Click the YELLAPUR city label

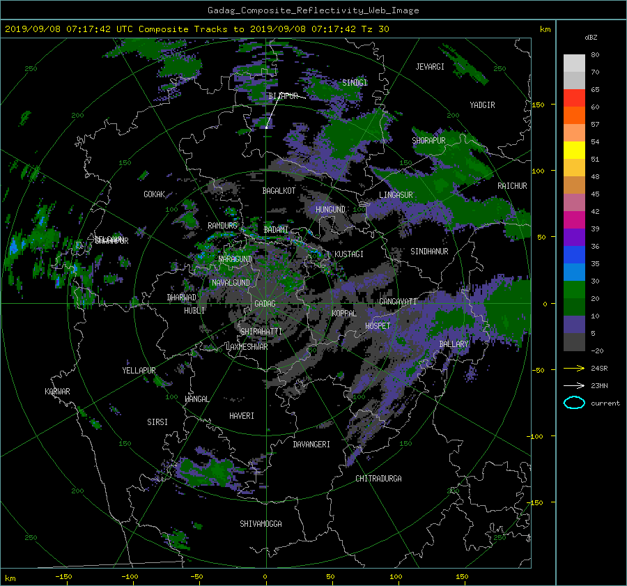point(139,371)
